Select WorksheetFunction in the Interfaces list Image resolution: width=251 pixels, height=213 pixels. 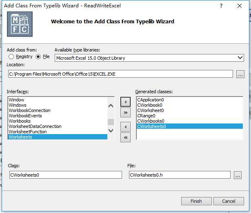[x=58, y=132]
